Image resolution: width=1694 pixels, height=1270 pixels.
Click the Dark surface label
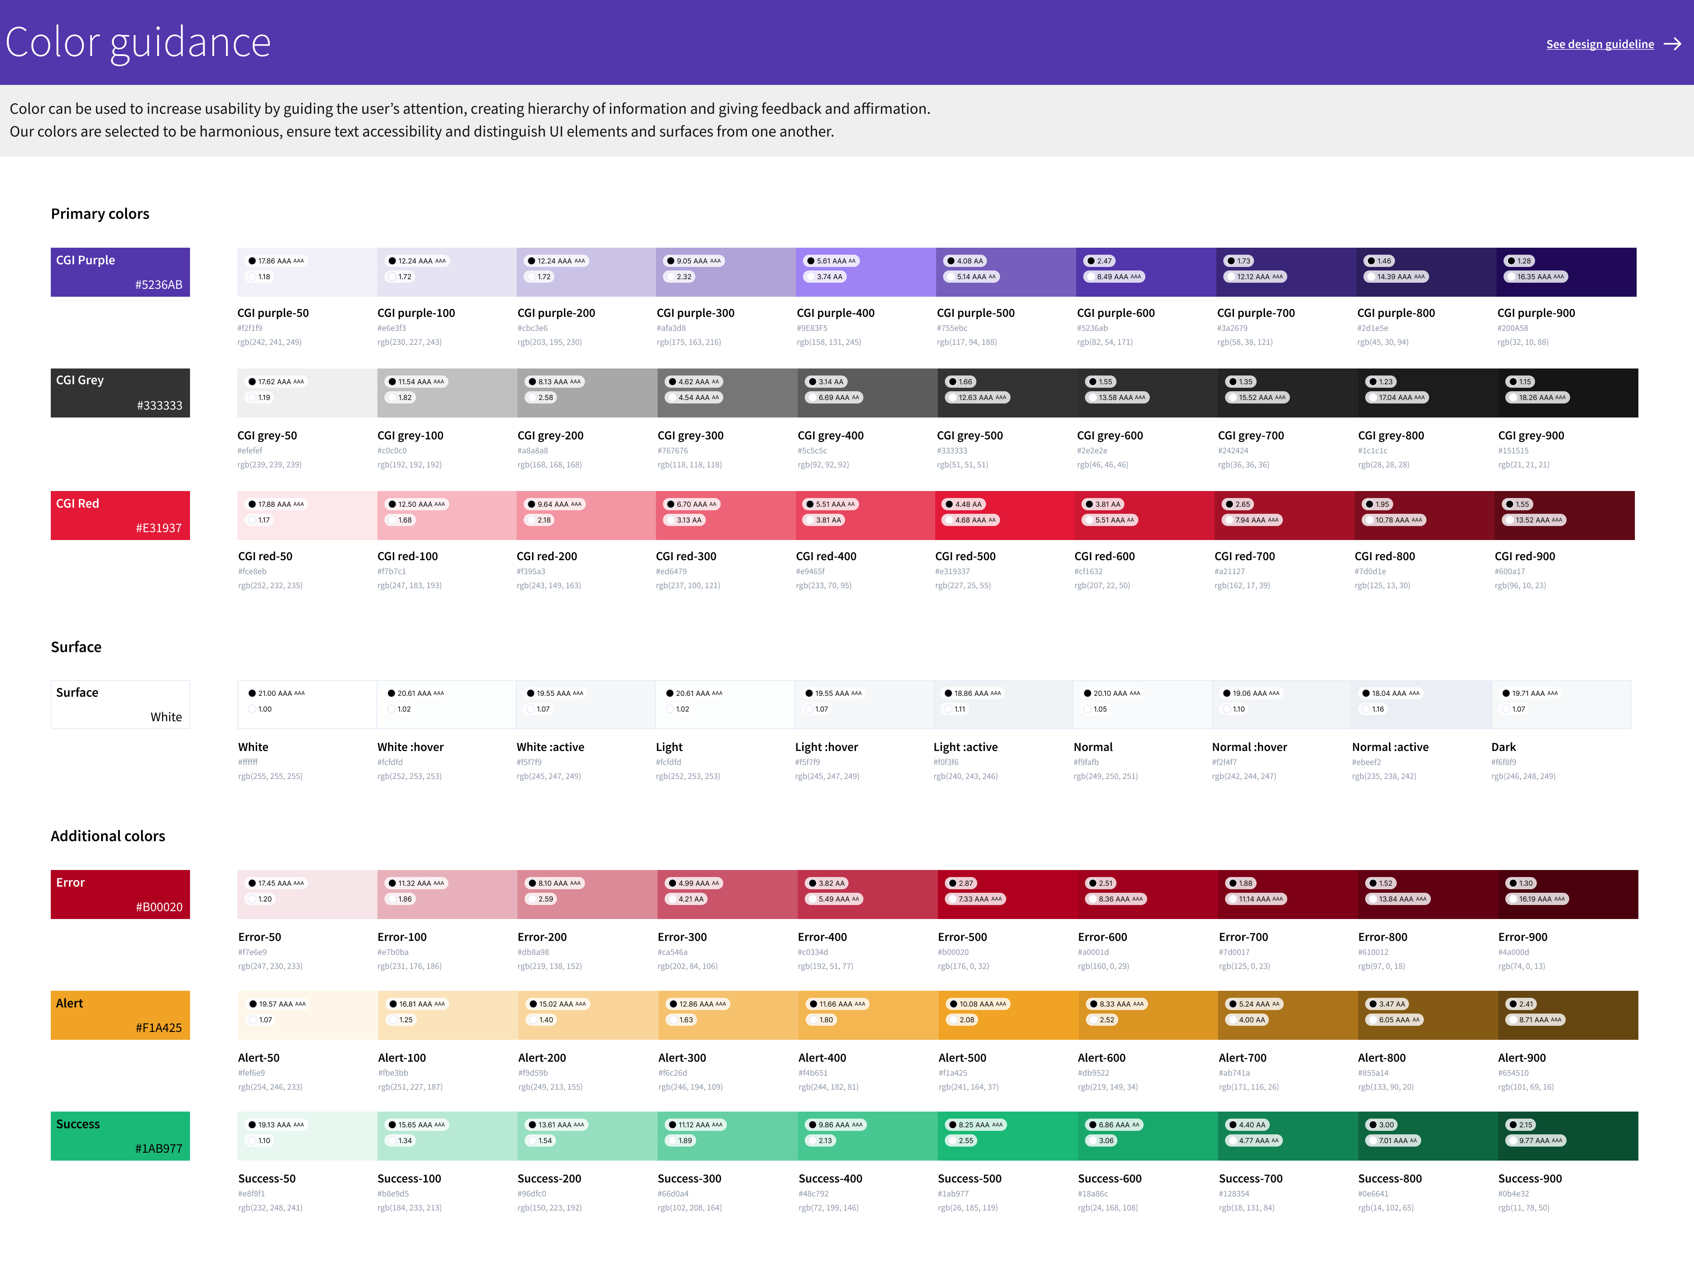(x=1503, y=747)
